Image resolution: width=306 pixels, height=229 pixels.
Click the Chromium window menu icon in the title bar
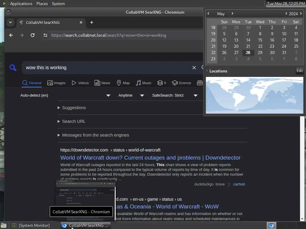[x=8, y=12]
